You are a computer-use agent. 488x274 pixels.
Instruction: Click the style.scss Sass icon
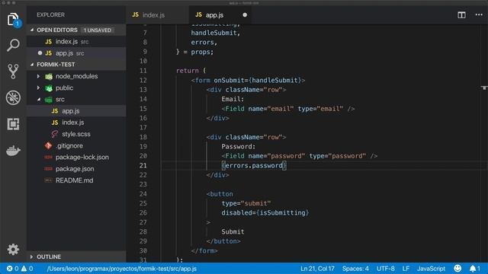[55, 134]
